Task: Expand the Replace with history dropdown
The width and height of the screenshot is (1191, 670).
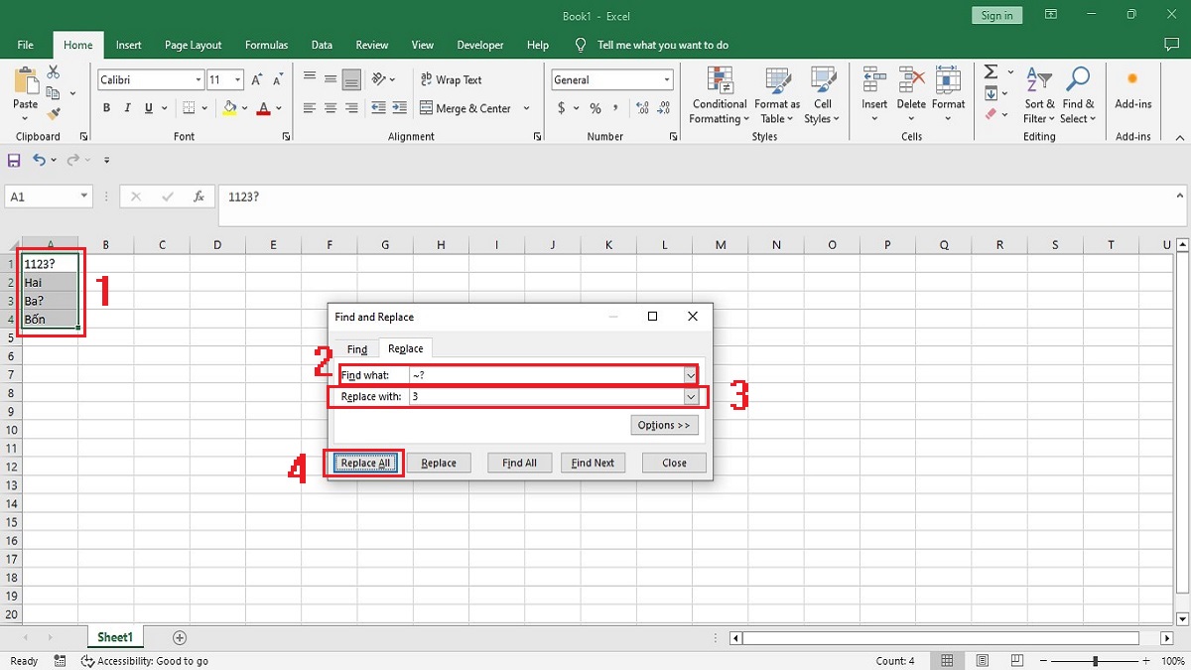Action: [691, 396]
